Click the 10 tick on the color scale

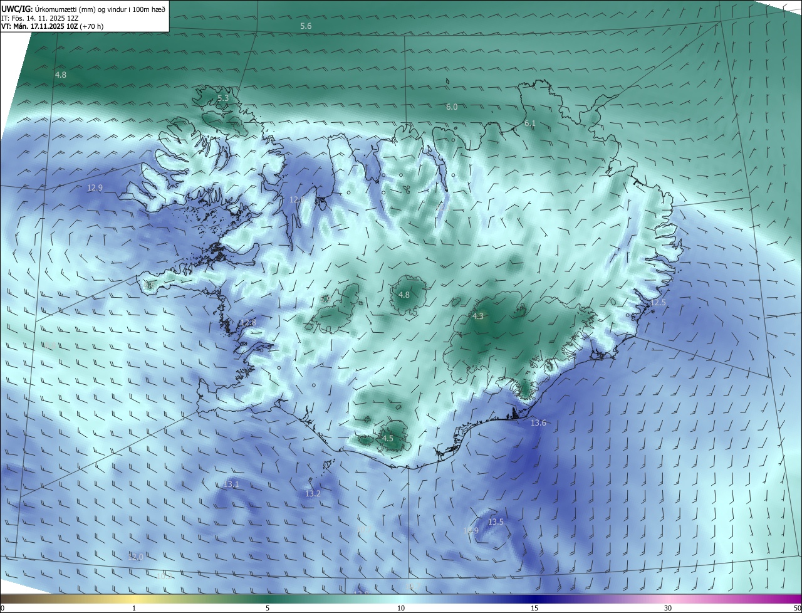(401, 608)
